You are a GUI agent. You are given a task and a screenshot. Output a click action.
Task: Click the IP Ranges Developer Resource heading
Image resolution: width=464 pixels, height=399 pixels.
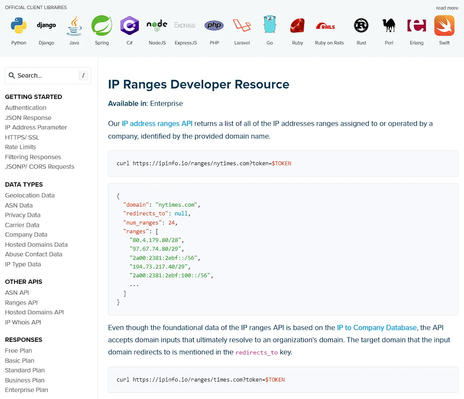coord(199,85)
